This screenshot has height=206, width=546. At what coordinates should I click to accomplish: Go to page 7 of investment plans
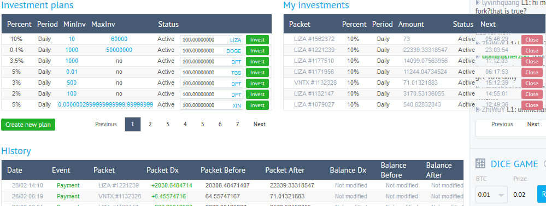coord(238,124)
